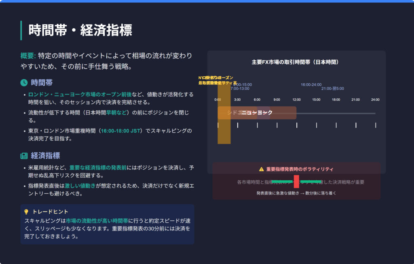This screenshot has height=264, width=414.
Task: Click the 18:00 label on the time axis
Action: click(x=336, y=99)
